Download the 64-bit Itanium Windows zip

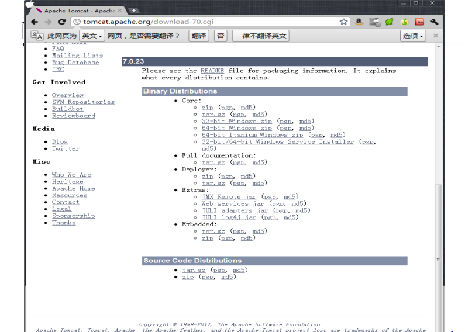click(252, 134)
